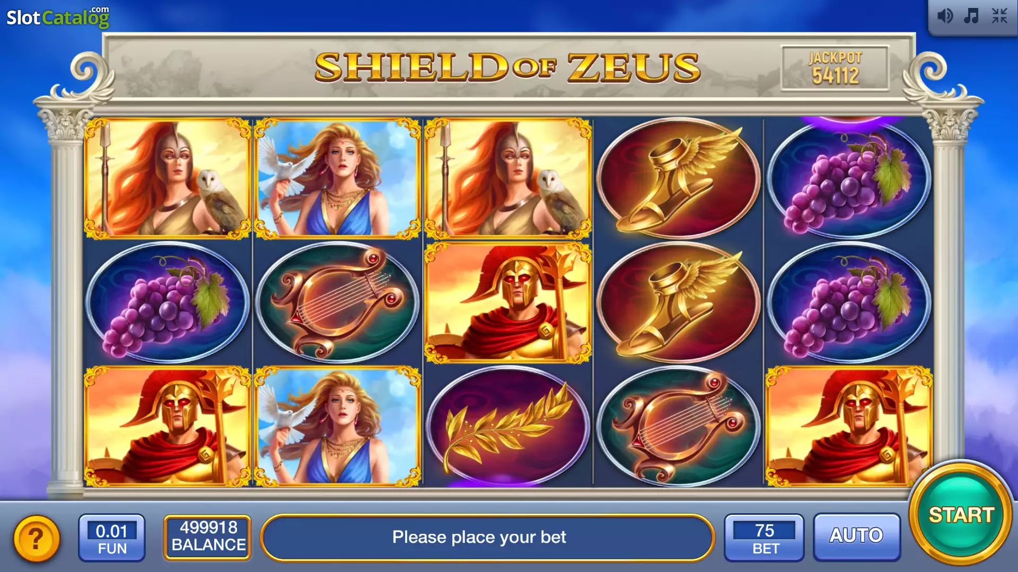Click the lyre symbol in fourth reel
Viewport: 1018px width, 572px height.
(x=678, y=426)
